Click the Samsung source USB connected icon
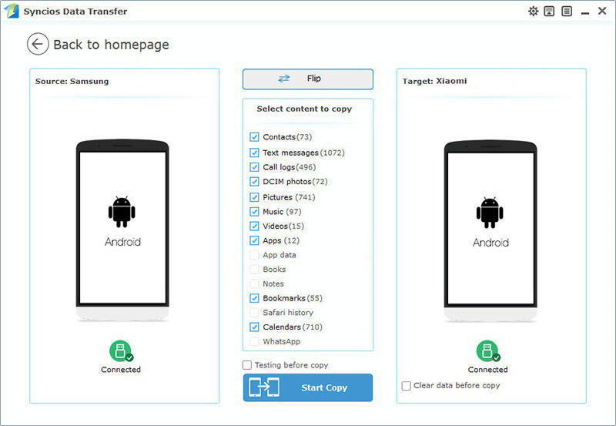The height and width of the screenshot is (426, 616). point(121,351)
